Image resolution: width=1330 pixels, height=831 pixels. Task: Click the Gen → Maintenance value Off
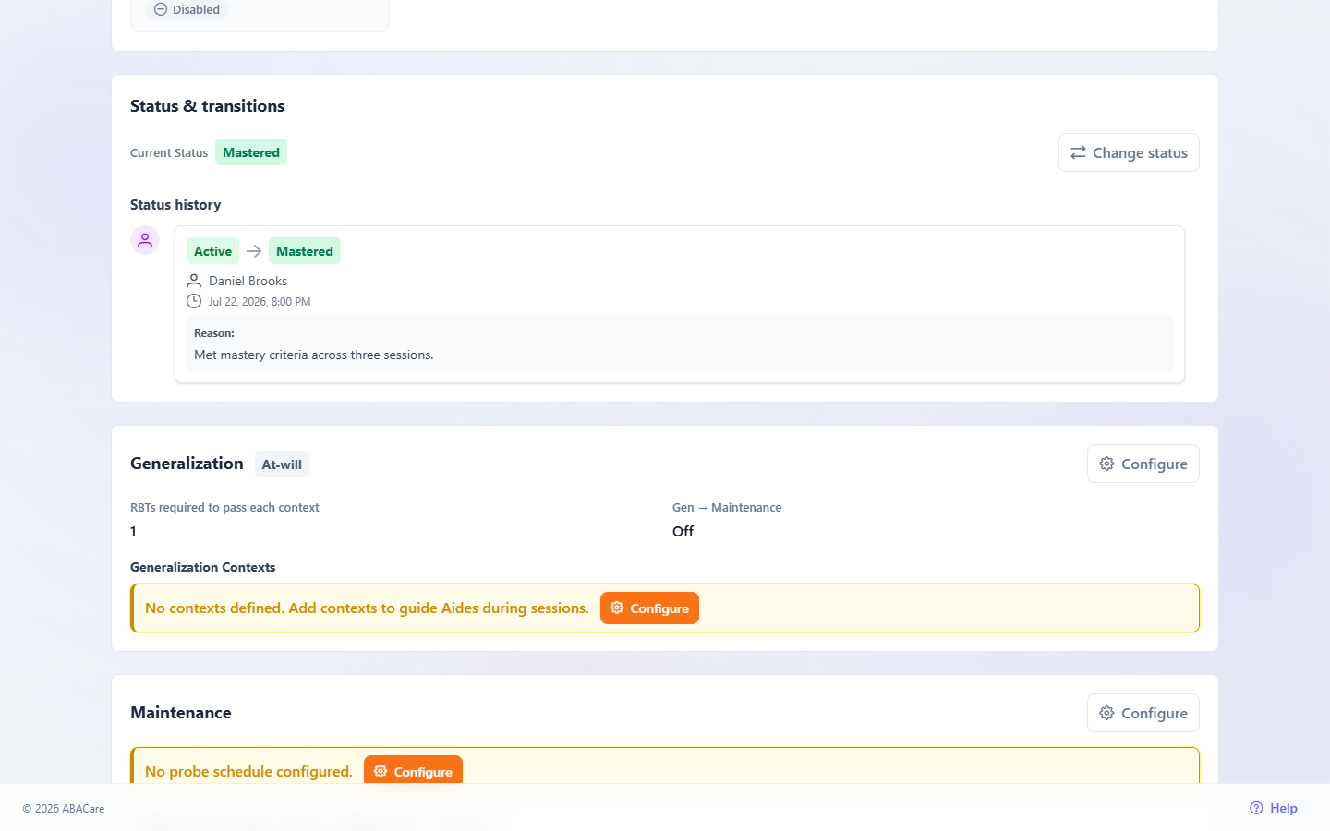683,531
